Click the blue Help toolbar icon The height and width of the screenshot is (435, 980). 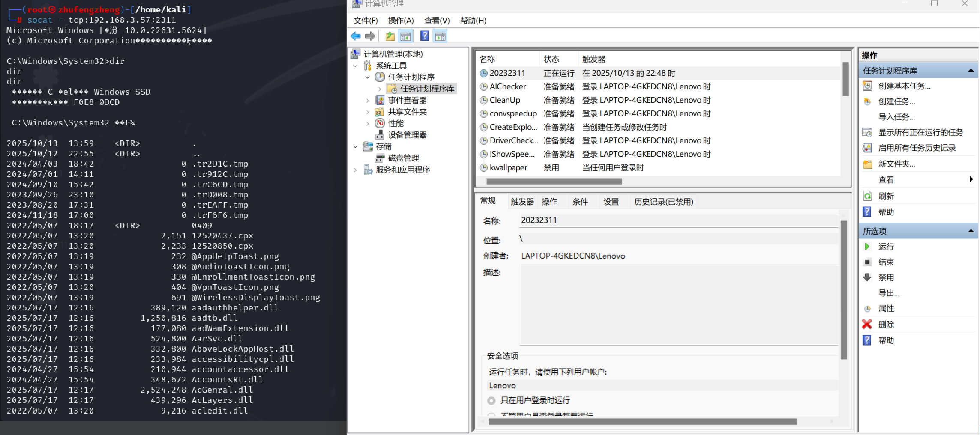click(424, 36)
